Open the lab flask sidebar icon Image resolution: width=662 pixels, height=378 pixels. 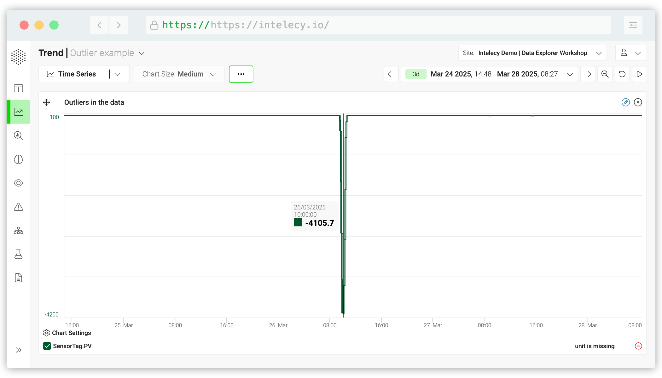point(18,254)
